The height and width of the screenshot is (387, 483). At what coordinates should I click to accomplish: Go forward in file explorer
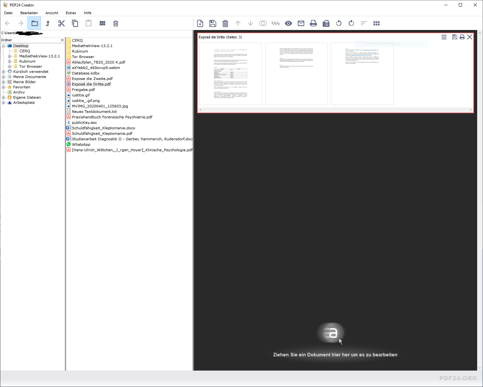pos(21,23)
